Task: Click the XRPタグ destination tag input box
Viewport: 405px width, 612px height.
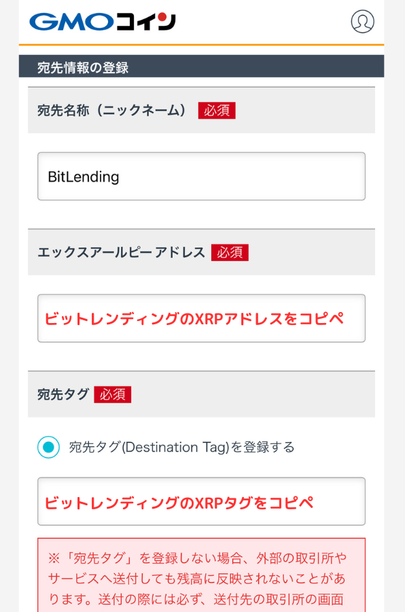Action: tap(201, 502)
